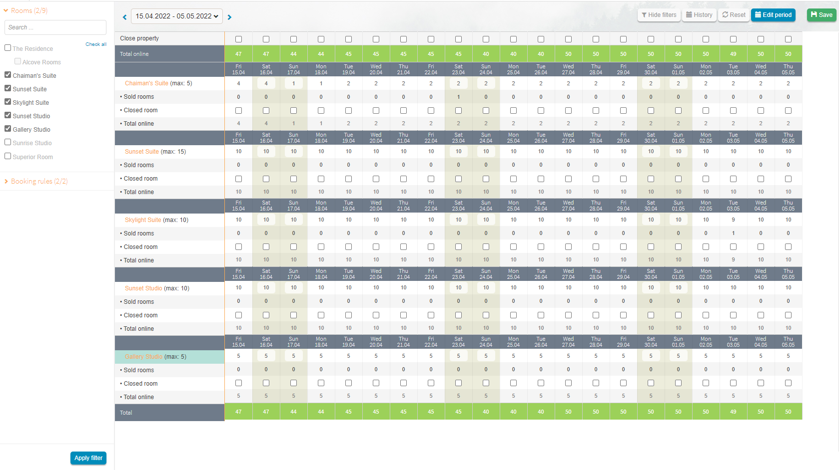Viewport: 839px width, 470px height.
Task: Click the Check all link
Action: tap(96, 44)
